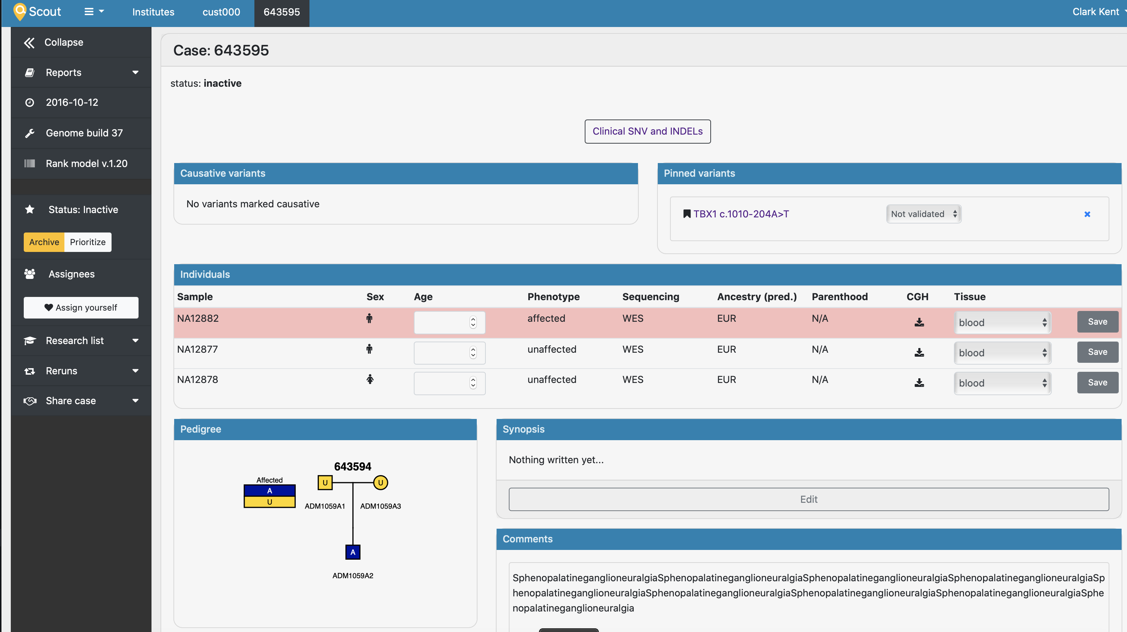Click the Assignees group icon
The width and height of the screenshot is (1127, 632).
coord(30,274)
